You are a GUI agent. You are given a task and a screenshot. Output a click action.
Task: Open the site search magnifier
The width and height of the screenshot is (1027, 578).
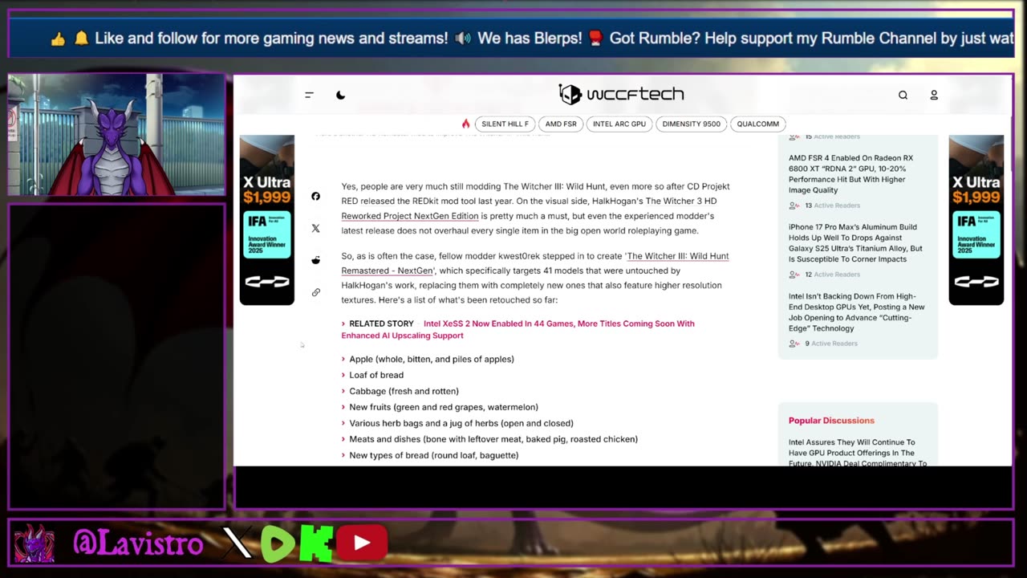click(x=903, y=95)
